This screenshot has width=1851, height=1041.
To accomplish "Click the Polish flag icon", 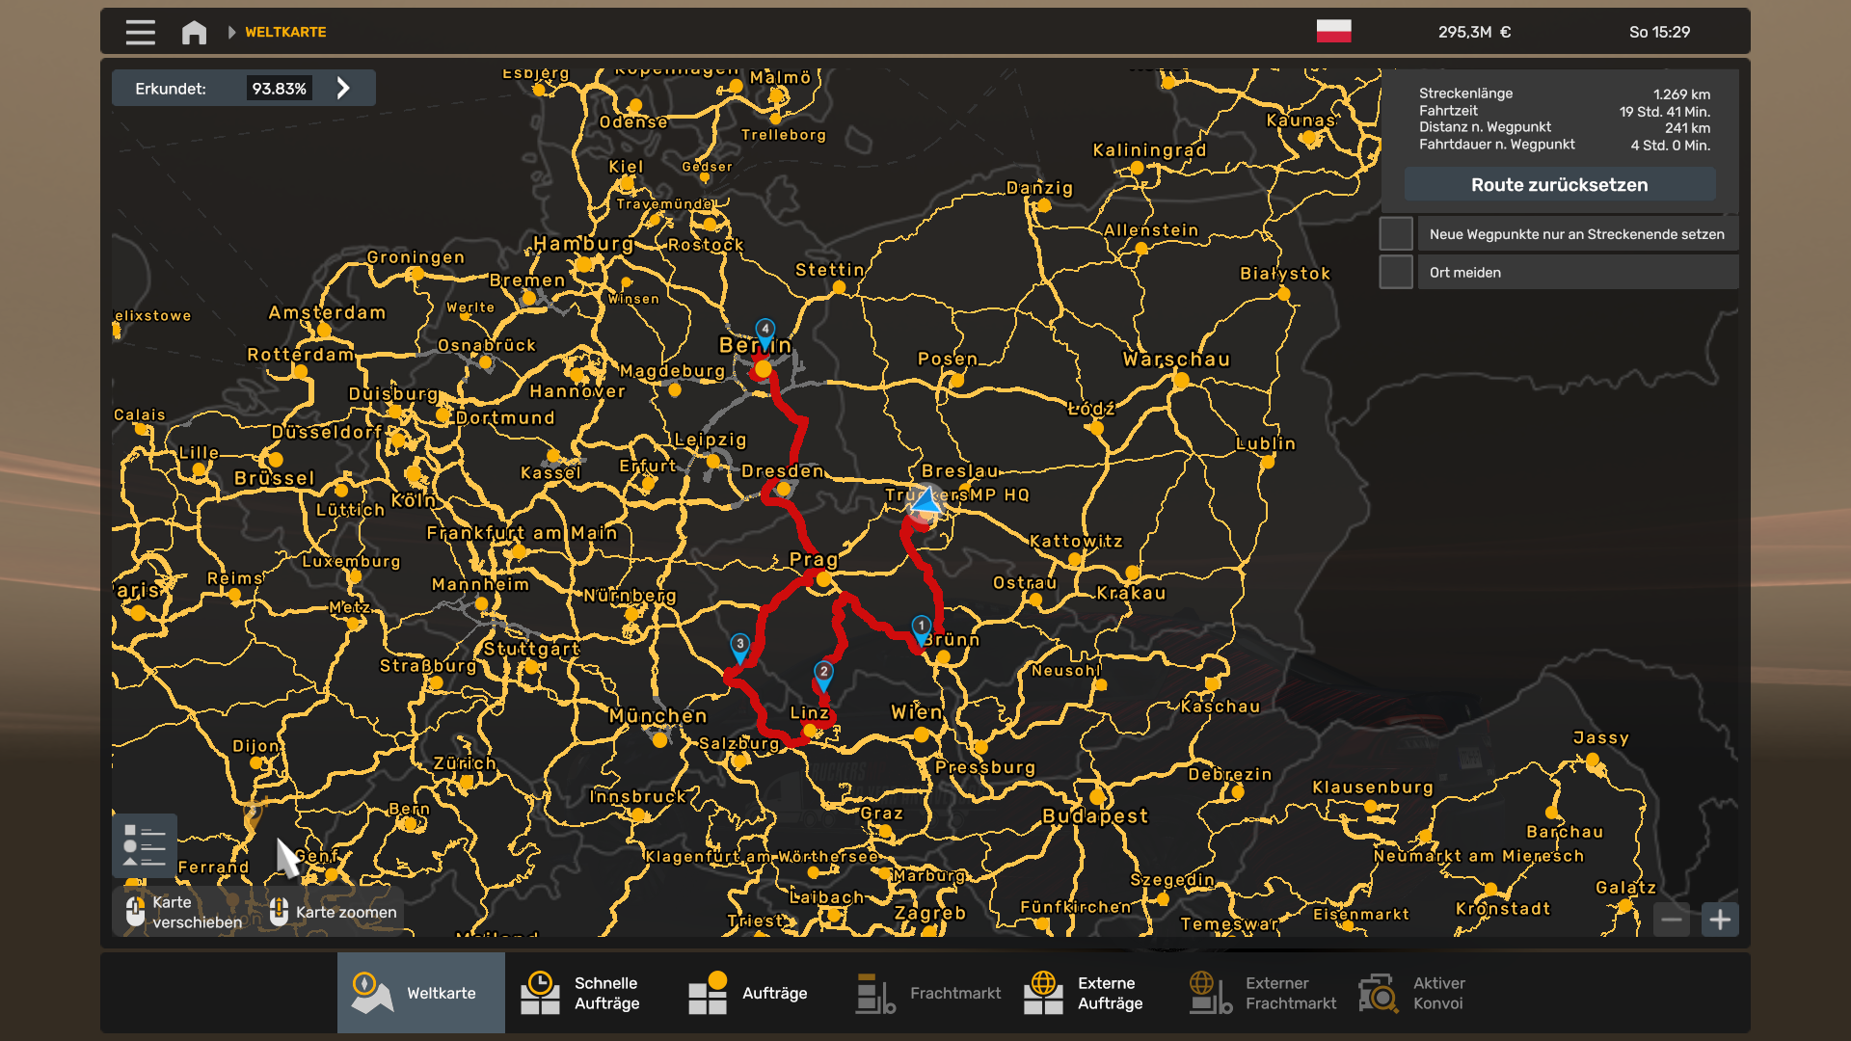I will 1333,31.
